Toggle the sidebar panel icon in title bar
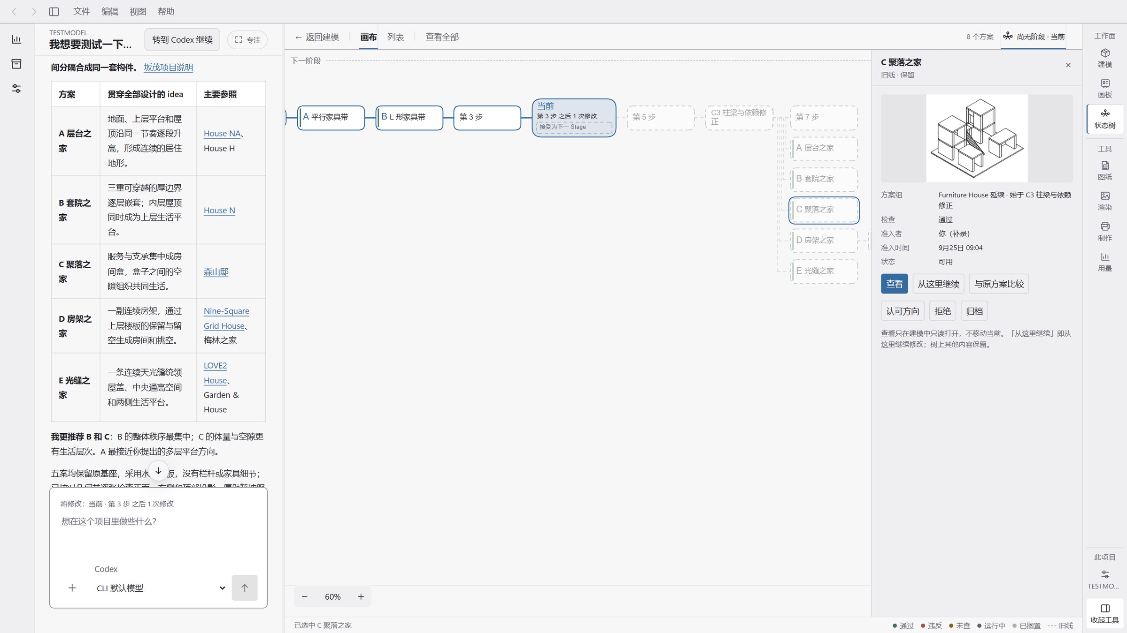1127x633 pixels. 54,11
